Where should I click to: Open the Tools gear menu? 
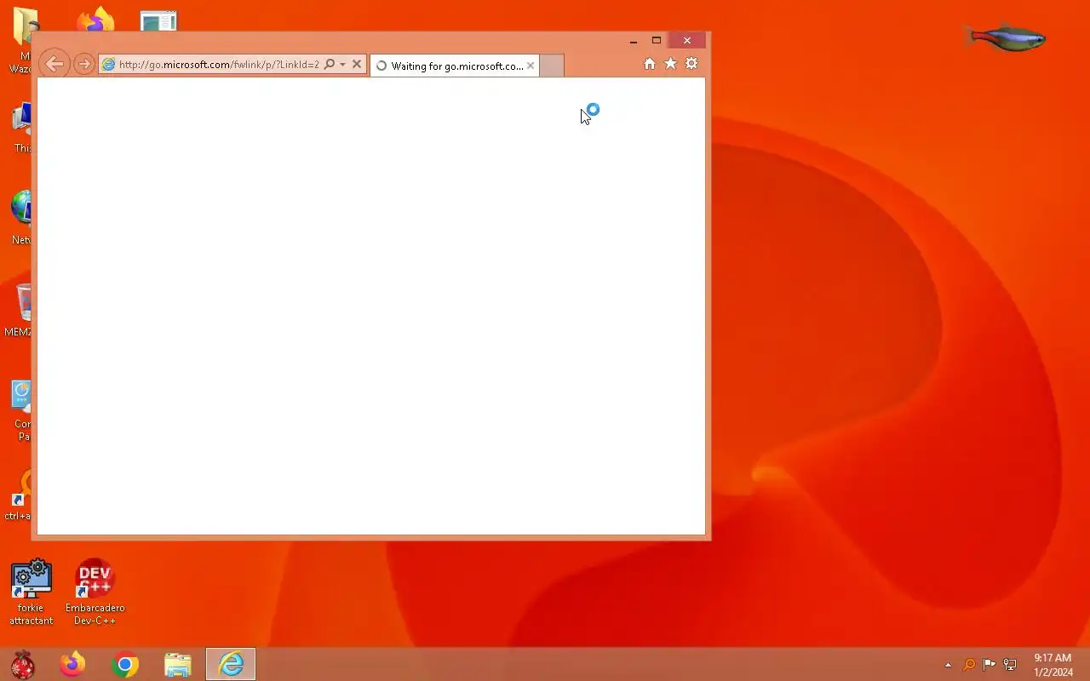coord(691,64)
